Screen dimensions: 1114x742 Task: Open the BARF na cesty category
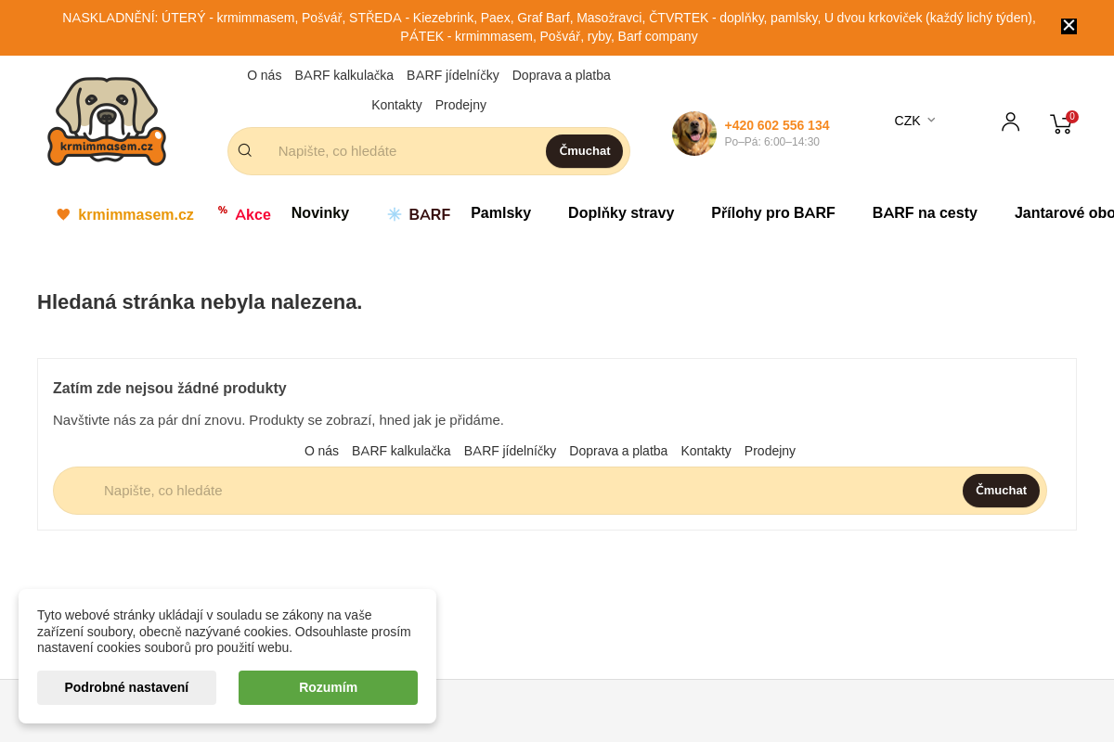point(925,212)
